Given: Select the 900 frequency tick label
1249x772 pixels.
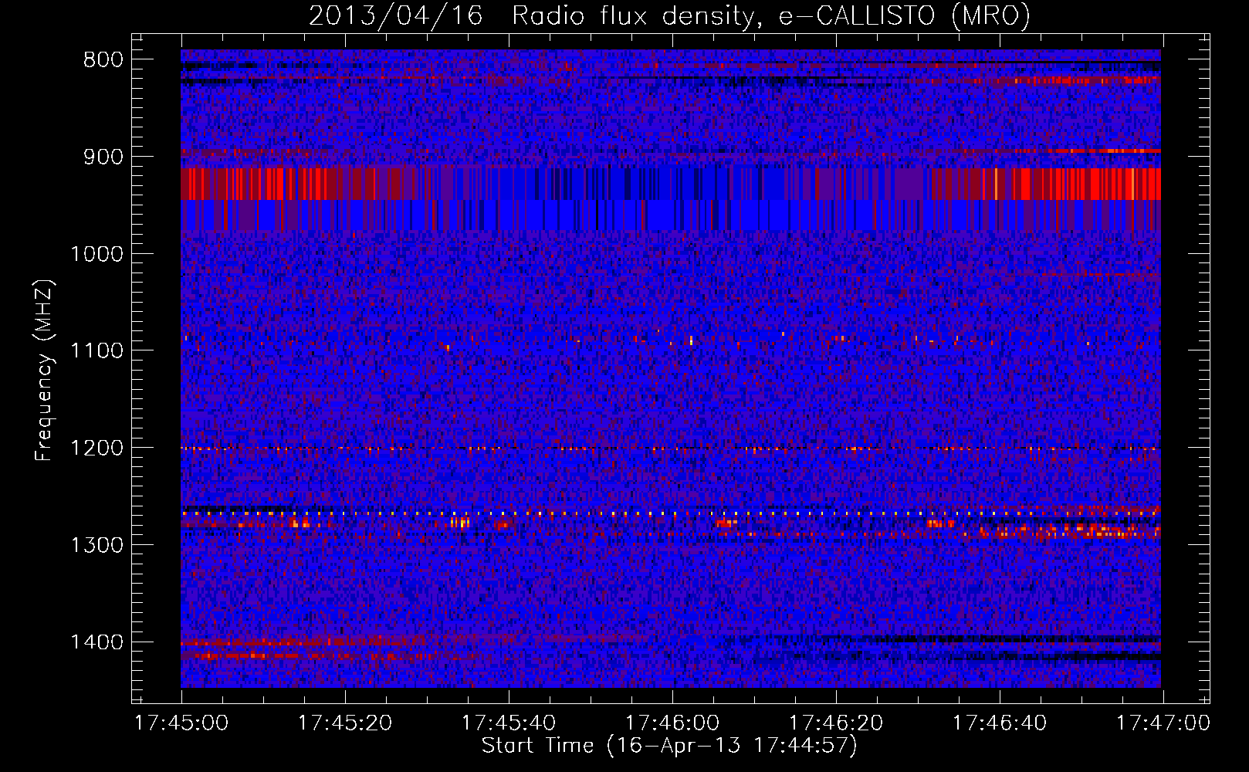Looking at the screenshot, I should pos(103,157).
